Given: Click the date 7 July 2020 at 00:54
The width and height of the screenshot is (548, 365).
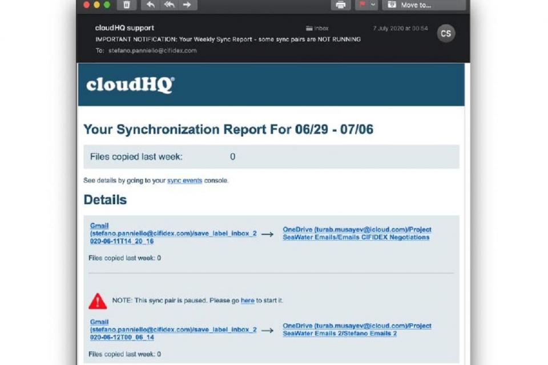Looking at the screenshot, I should coord(400,29).
